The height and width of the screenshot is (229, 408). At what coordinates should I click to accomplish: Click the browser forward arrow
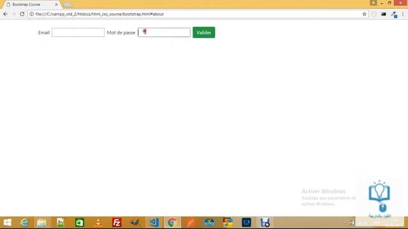(x=14, y=14)
